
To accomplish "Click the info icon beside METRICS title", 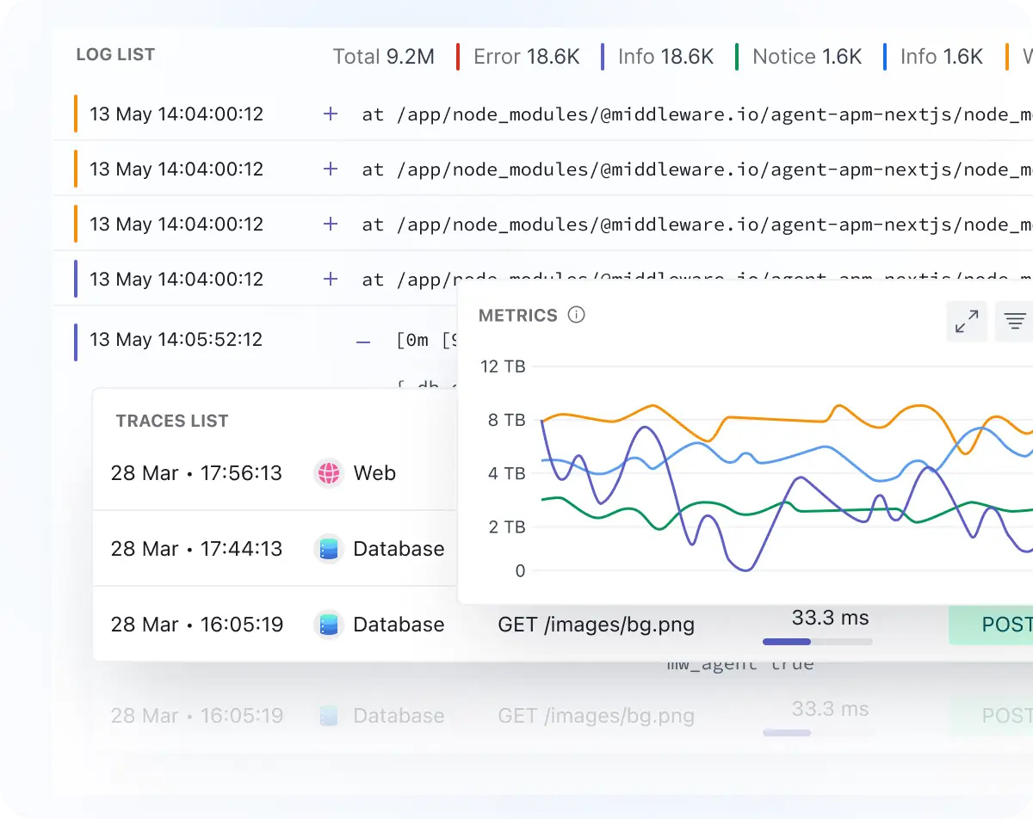I will 577,315.
